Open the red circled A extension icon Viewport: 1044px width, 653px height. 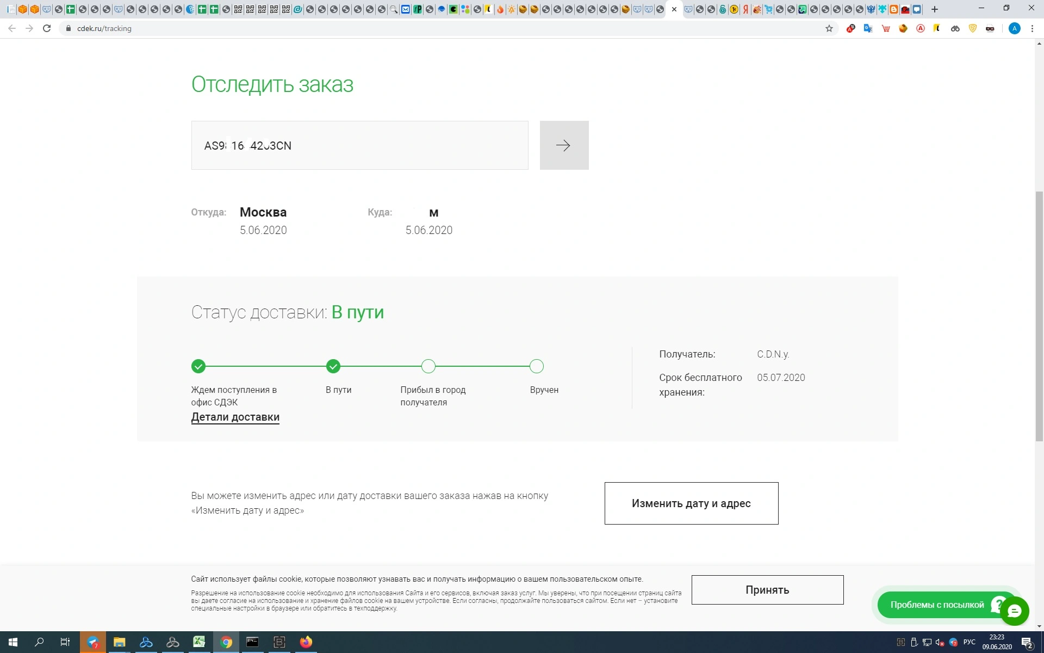click(x=921, y=28)
